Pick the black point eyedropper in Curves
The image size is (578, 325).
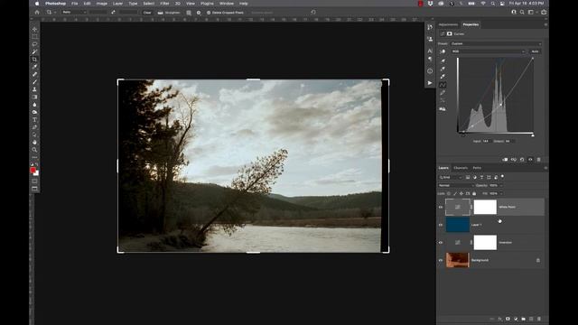point(443,60)
